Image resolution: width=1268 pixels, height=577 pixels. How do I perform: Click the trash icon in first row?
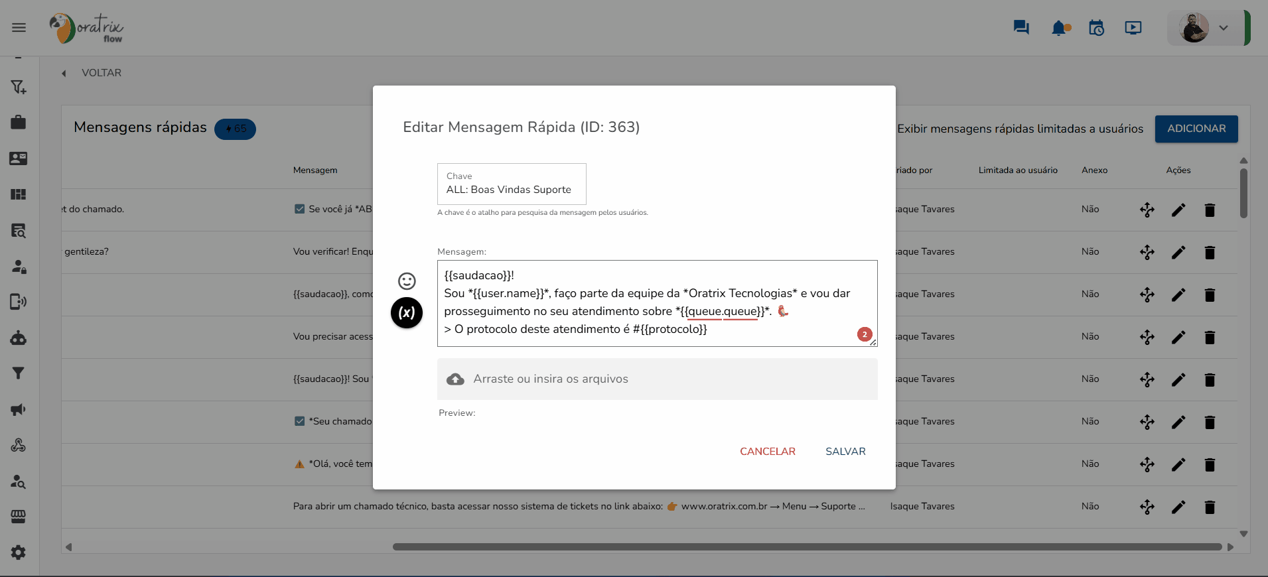pyautogui.click(x=1210, y=210)
